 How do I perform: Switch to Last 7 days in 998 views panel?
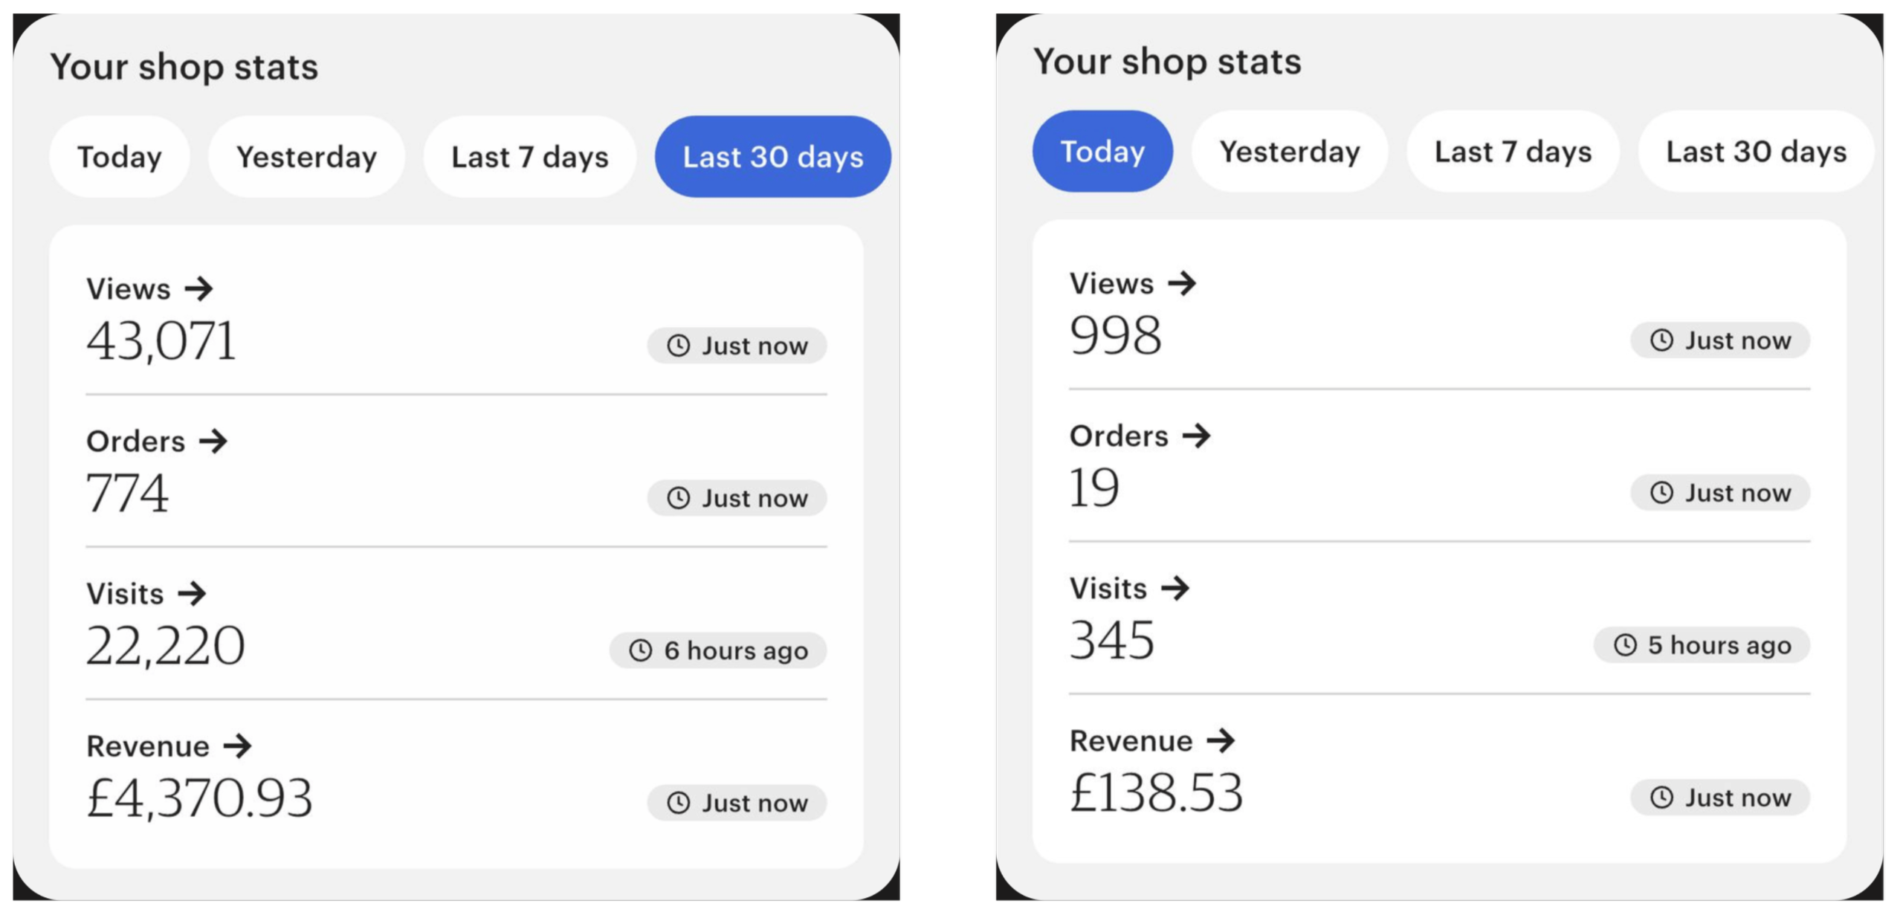[1513, 152]
